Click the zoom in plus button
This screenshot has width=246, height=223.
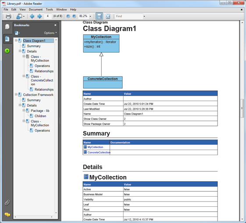point(74,16)
